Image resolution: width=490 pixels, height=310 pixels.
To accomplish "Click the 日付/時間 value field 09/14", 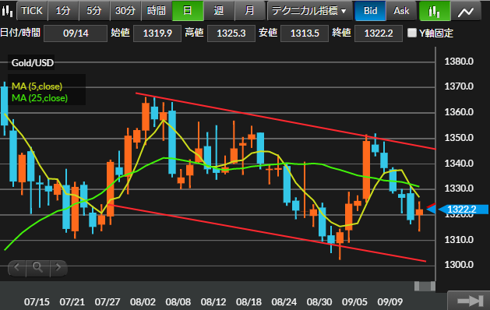I will click(76, 33).
